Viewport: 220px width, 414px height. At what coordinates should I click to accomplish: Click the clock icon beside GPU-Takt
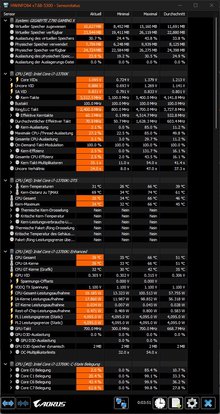pos(12,329)
